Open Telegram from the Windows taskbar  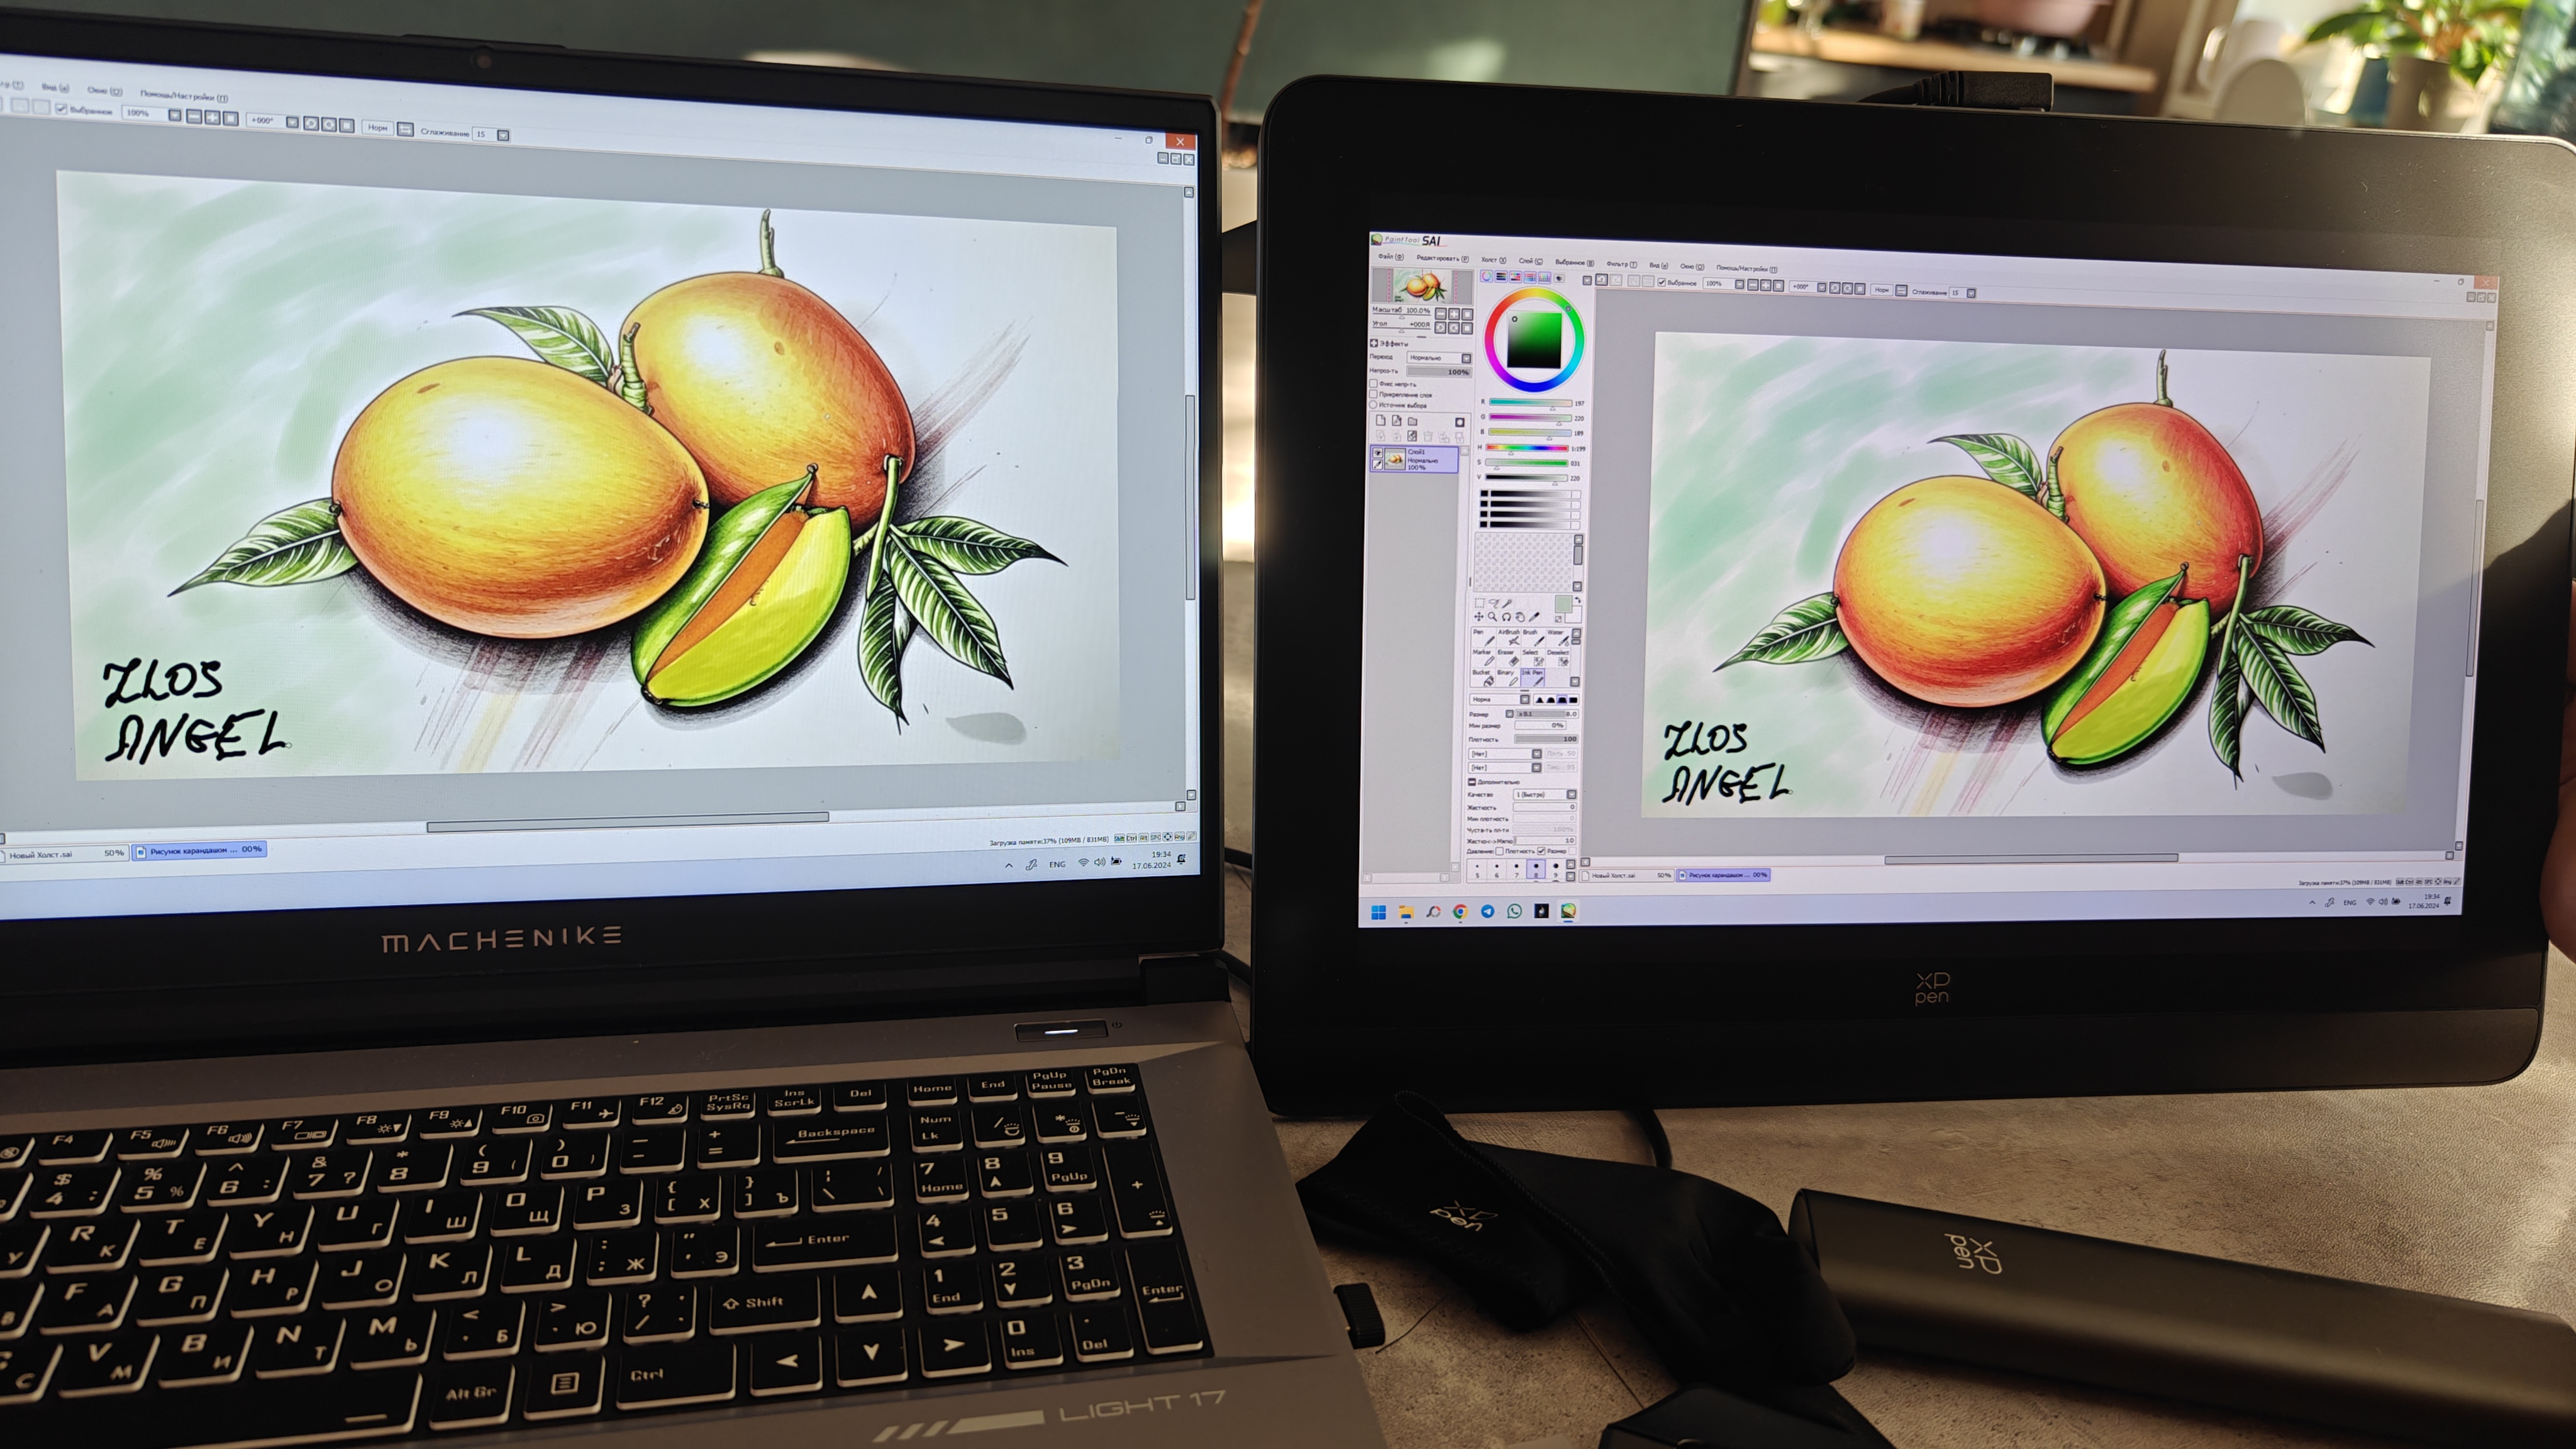(1487, 911)
